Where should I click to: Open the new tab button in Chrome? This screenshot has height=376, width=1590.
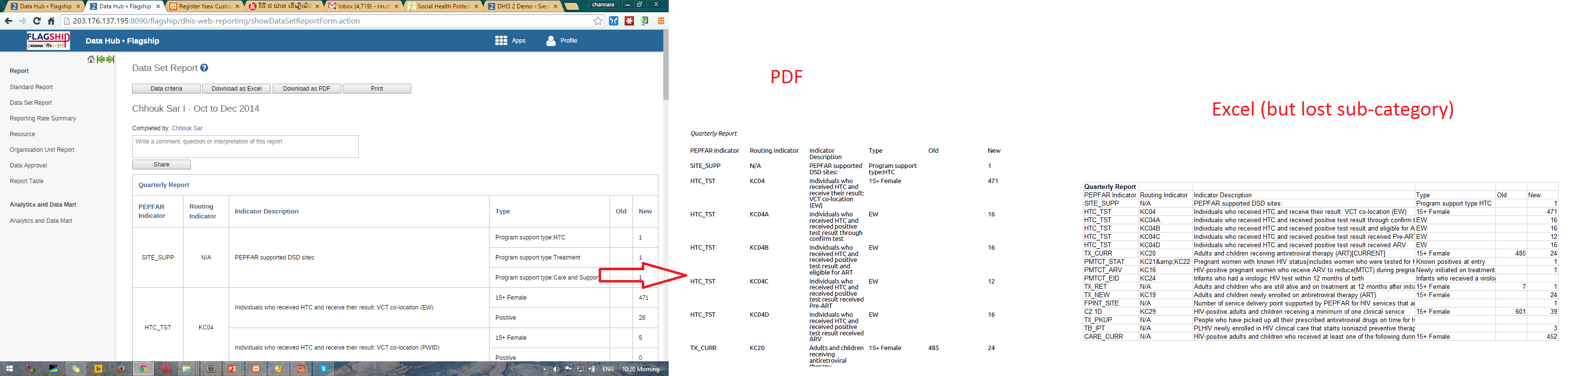[572, 6]
